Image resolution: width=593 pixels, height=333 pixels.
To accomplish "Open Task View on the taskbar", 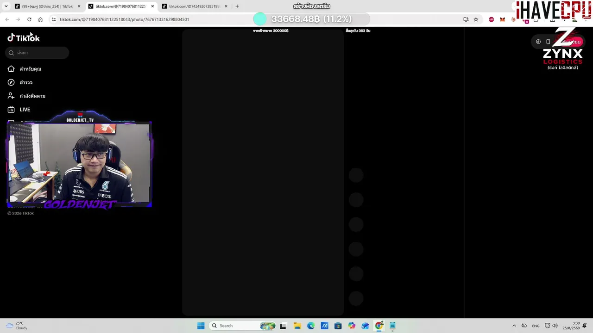I will pyautogui.click(x=283, y=326).
